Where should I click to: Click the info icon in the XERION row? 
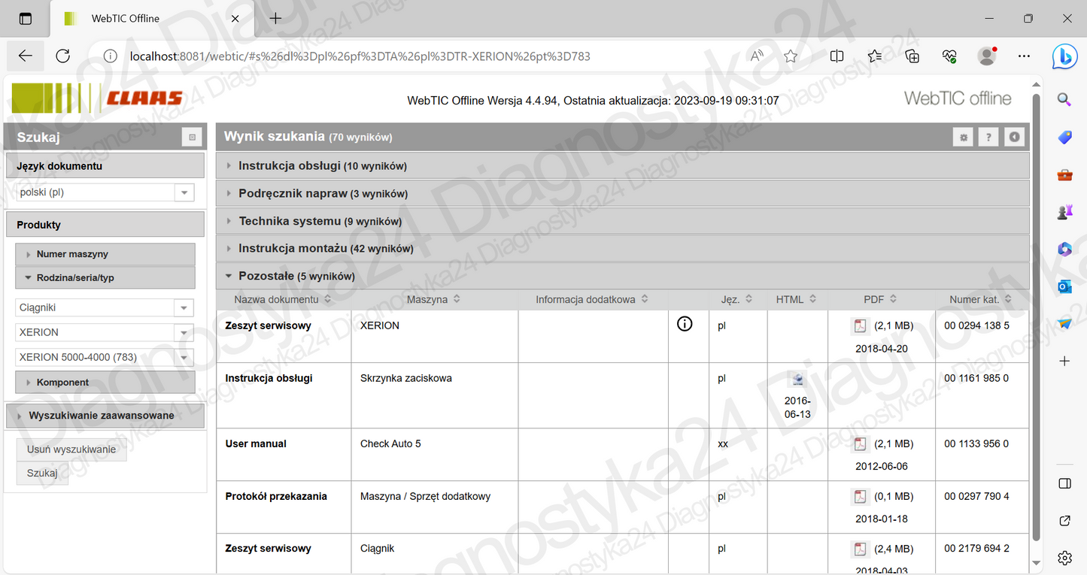click(x=685, y=325)
